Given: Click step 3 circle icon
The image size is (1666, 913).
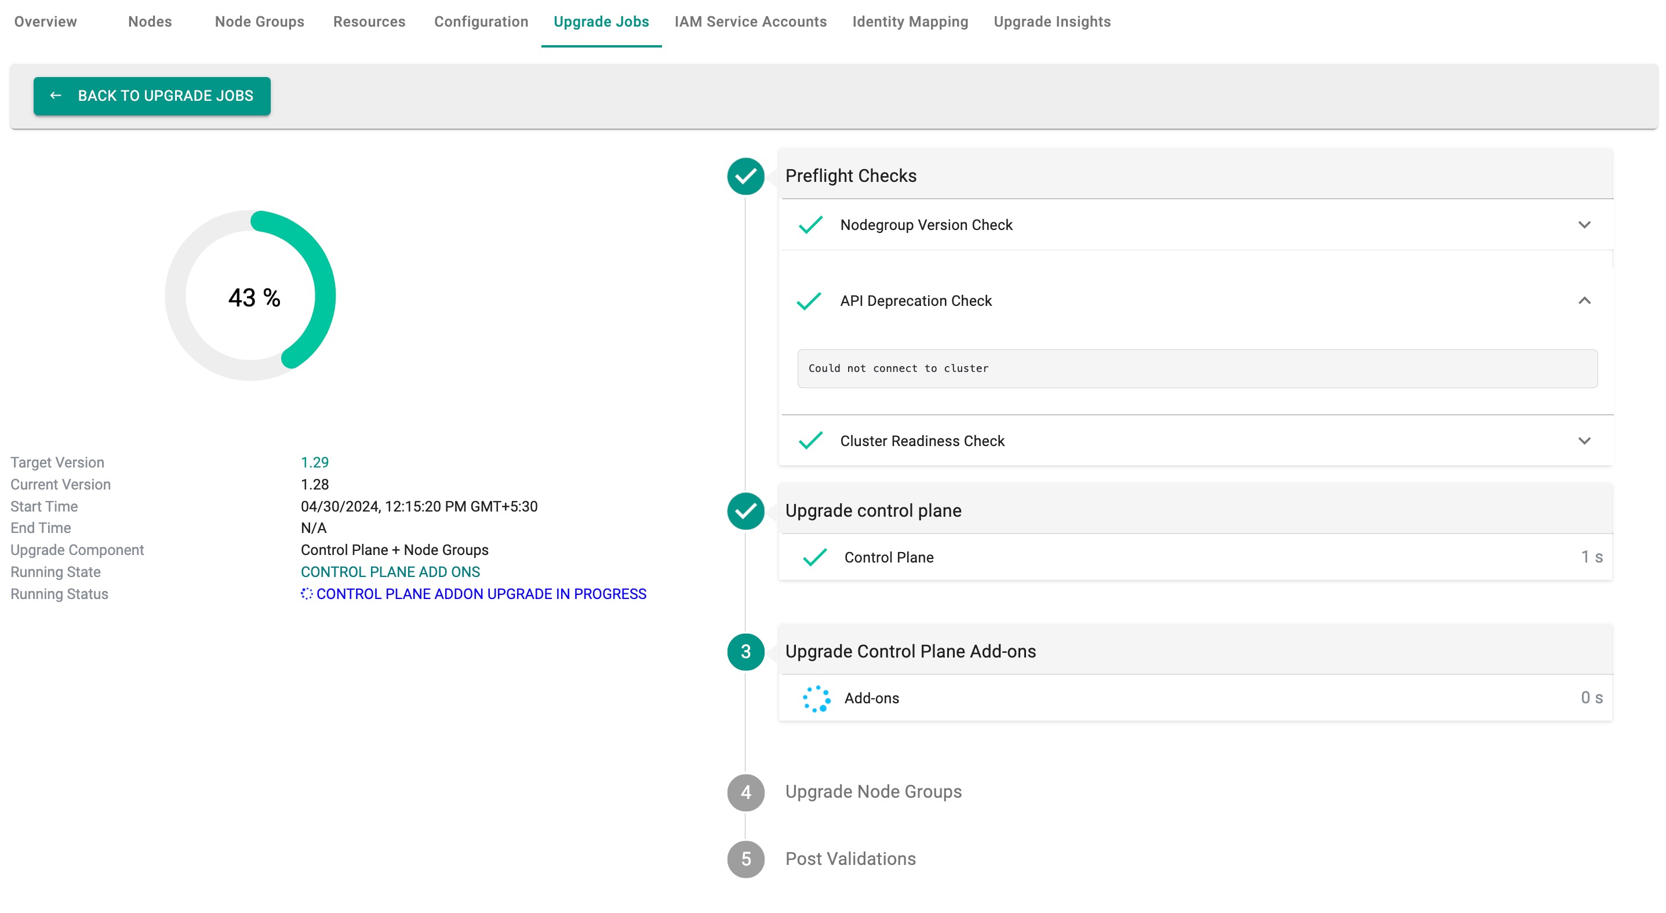Looking at the screenshot, I should click(x=745, y=651).
